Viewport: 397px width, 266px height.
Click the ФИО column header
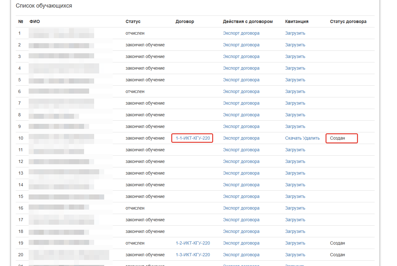tap(35, 21)
